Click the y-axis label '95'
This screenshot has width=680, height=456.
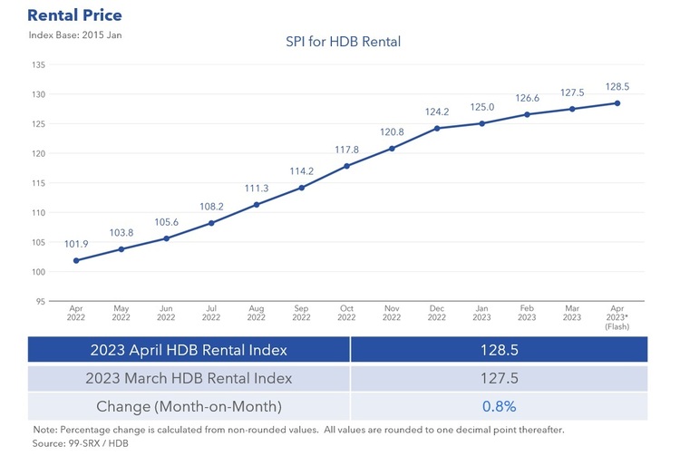[41, 301]
